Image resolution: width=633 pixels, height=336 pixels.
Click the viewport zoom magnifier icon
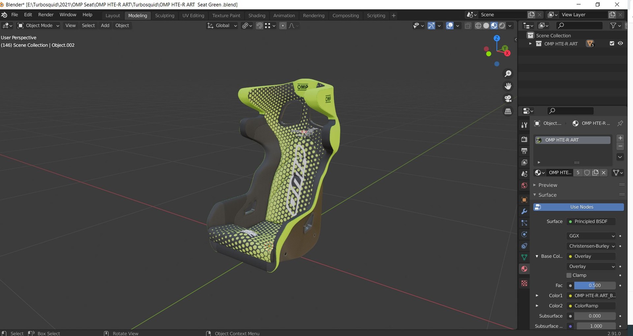(x=508, y=73)
